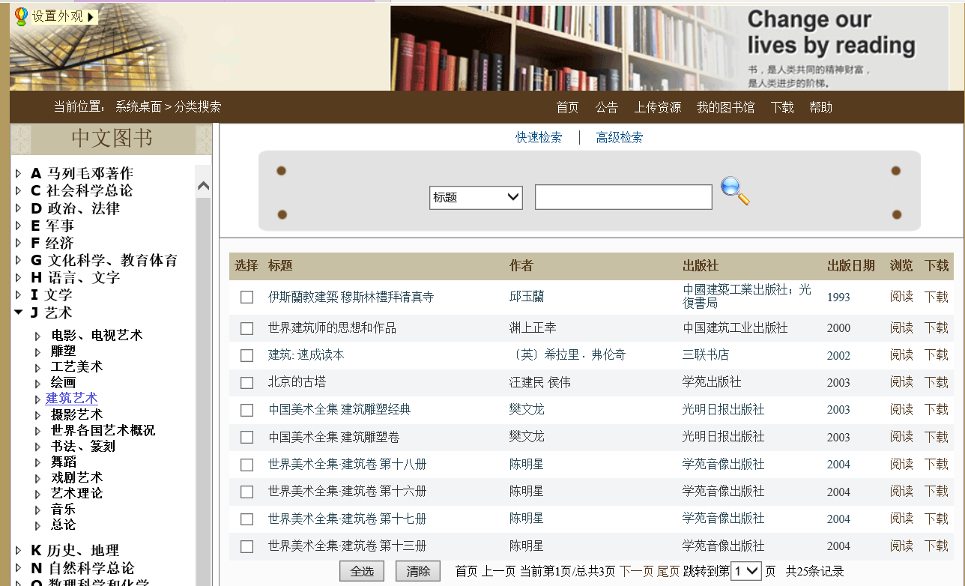Click 下一页 to go to next page
The height and width of the screenshot is (586, 965).
(636, 571)
